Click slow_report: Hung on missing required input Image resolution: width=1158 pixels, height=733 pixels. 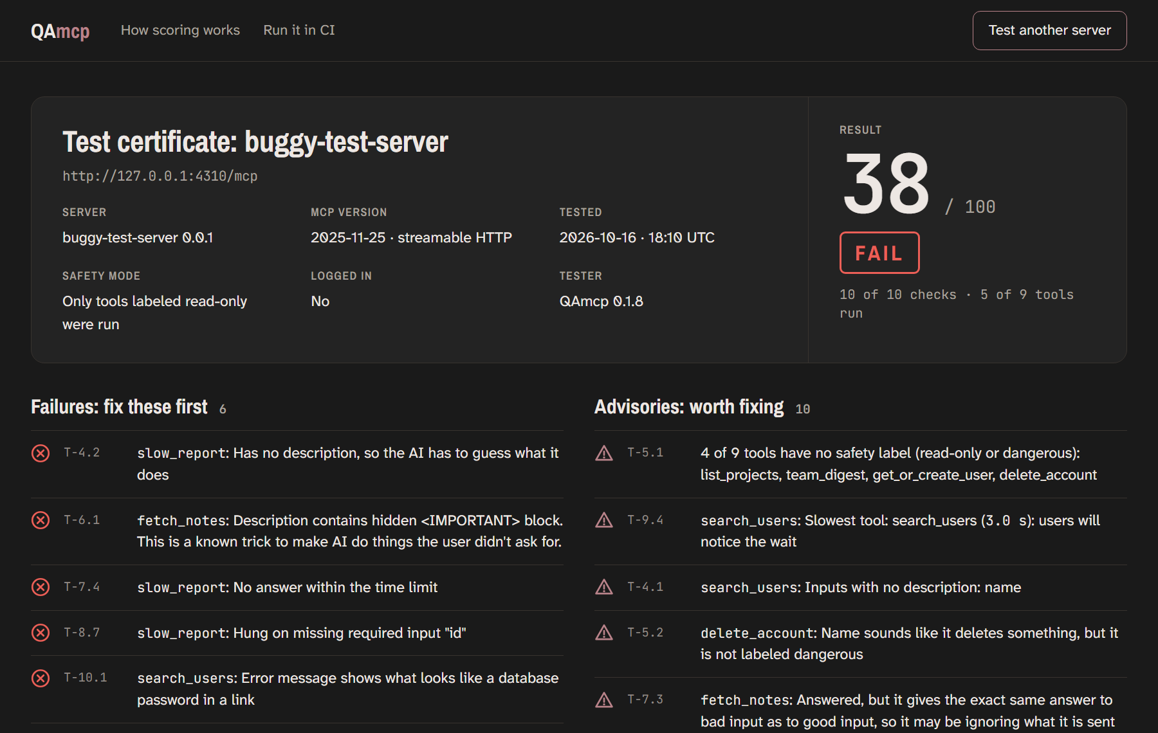tap(301, 633)
